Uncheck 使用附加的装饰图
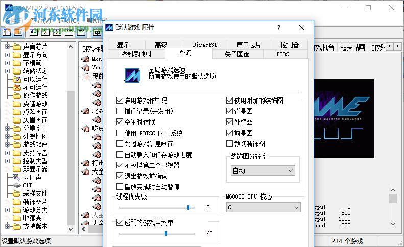The width and height of the screenshot is (404, 247). 229,100
